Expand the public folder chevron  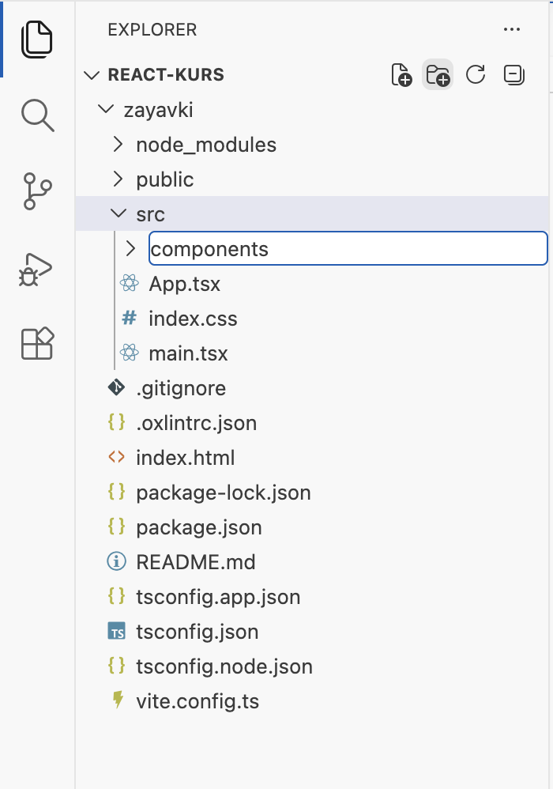(x=118, y=179)
